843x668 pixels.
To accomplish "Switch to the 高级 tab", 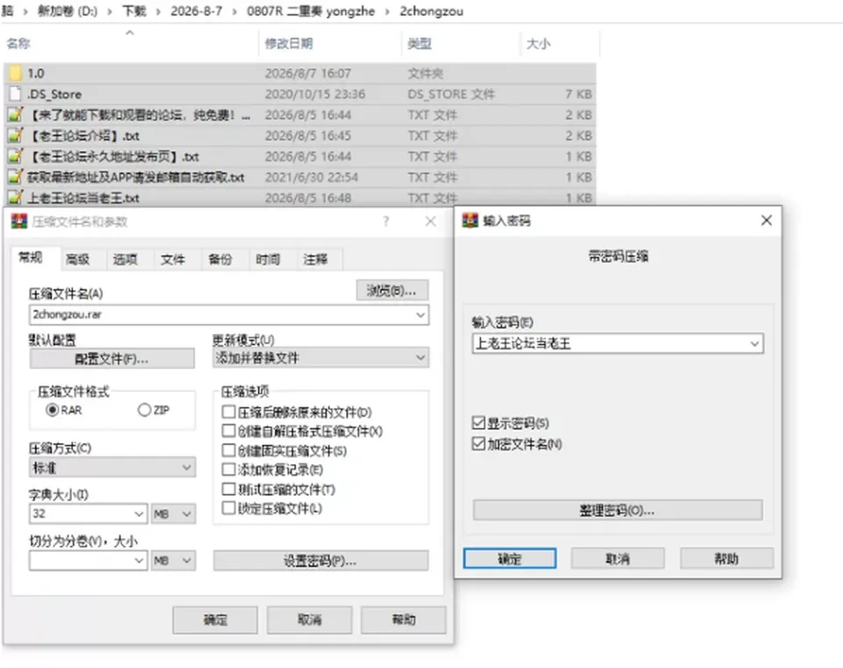I will click(78, 259).
